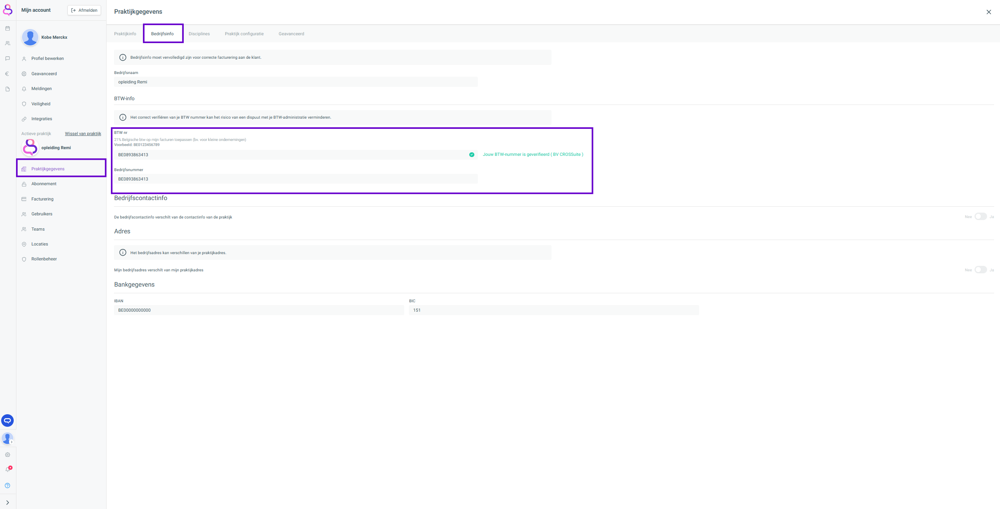Expand the left sidebar with bottom chevron

click(x=7, y=502)
